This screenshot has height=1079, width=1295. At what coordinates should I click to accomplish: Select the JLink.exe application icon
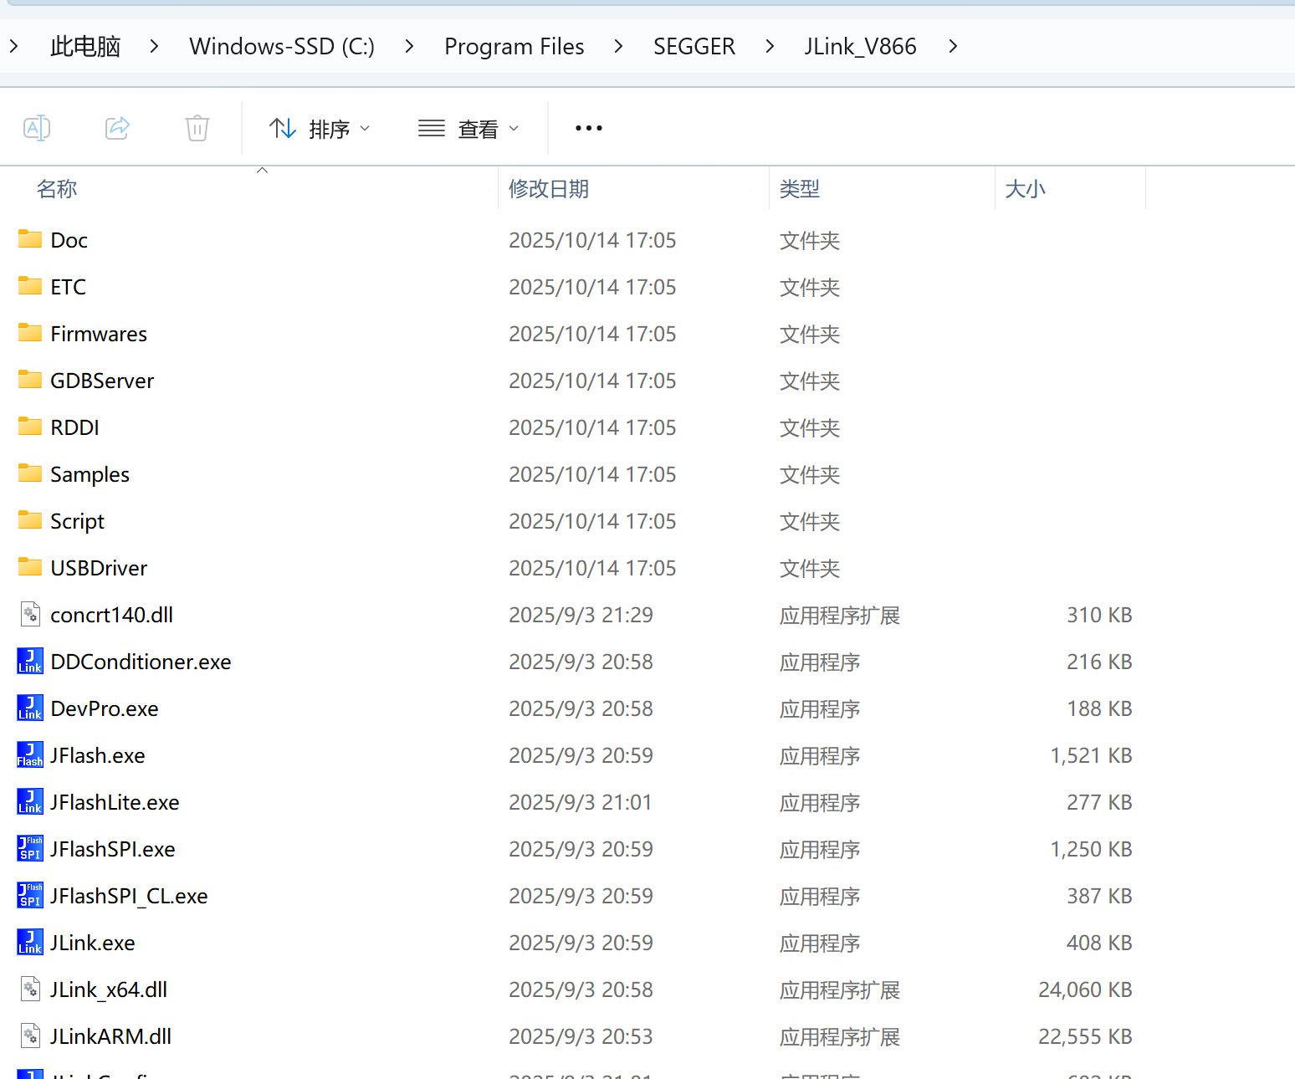pos(30,943)
